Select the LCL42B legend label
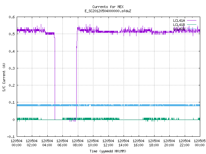 (179, 29)
